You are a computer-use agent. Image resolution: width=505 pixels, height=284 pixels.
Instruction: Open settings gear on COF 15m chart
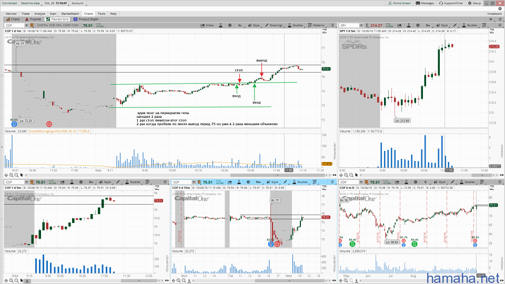(248, 182)
